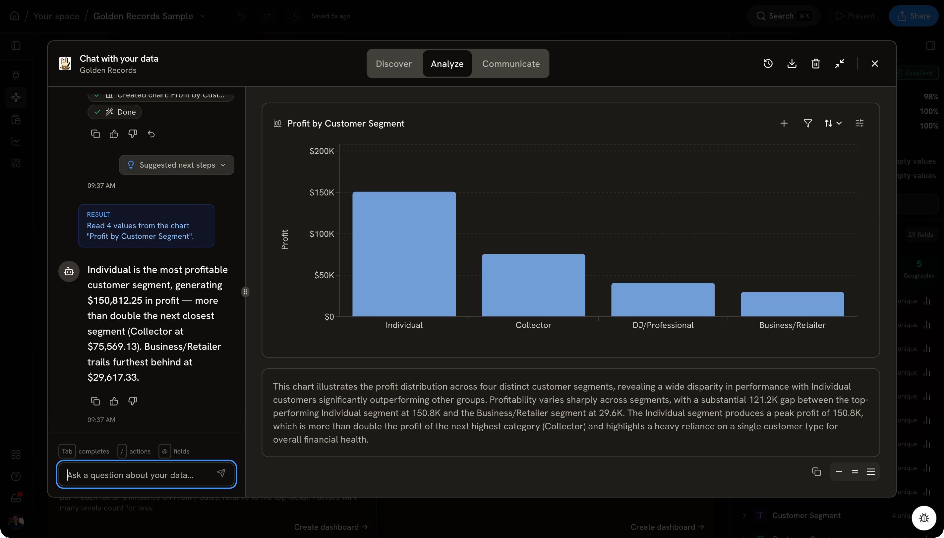This screenshot has width=944, height=538.
Task: Collapse the chat panel to smaller size
Action: (x=839, y=64)
